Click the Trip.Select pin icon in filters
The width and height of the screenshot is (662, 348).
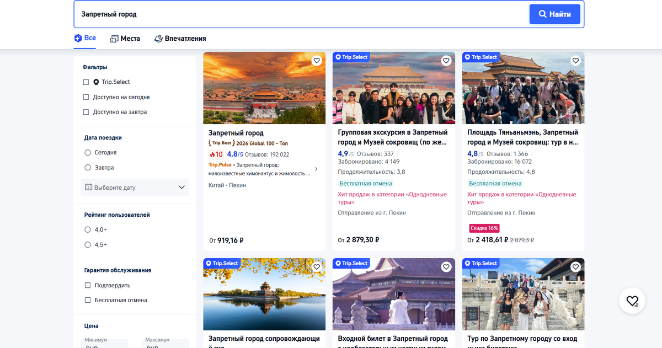tap(96, 82)
